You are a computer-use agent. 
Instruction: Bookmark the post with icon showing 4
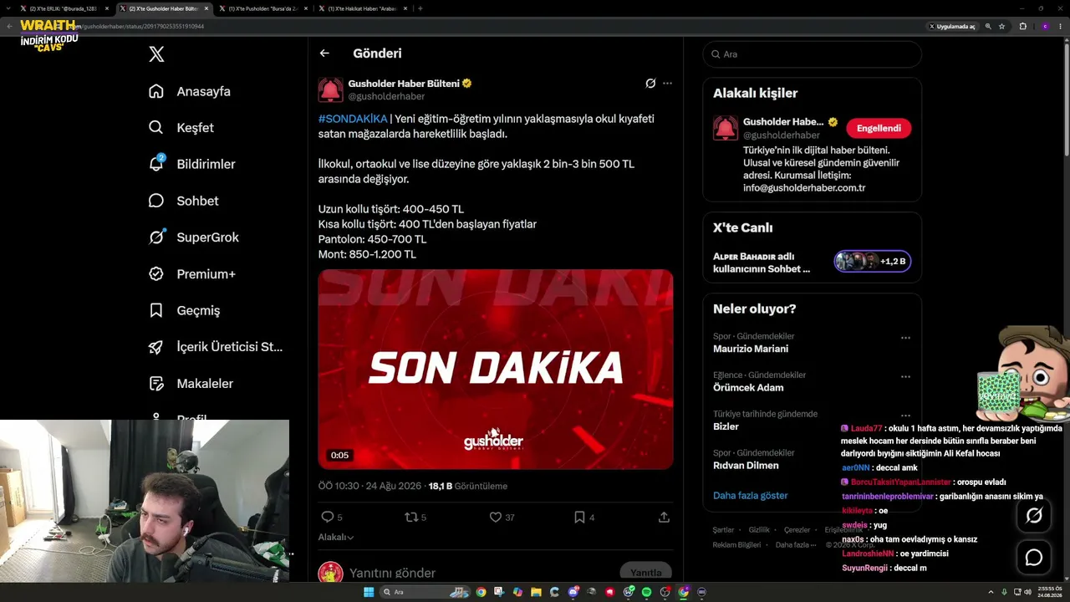coord(579,518)
